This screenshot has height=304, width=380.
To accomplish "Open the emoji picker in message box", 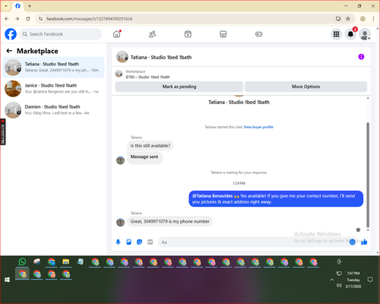I will pos(352,242).
